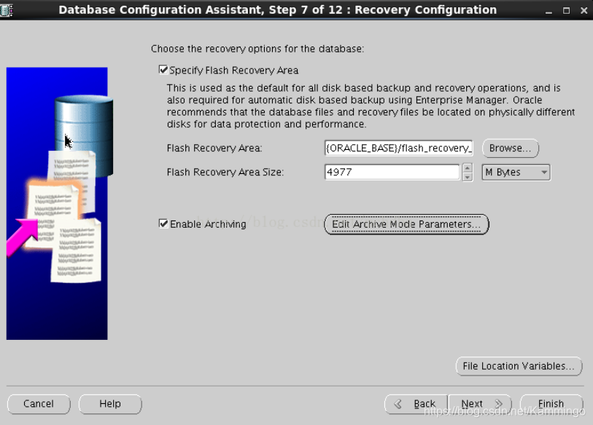Click the 'Choose the recovery options' instruction text
The height and width of the screenshot is (425, 593).
tap(257, 49)
